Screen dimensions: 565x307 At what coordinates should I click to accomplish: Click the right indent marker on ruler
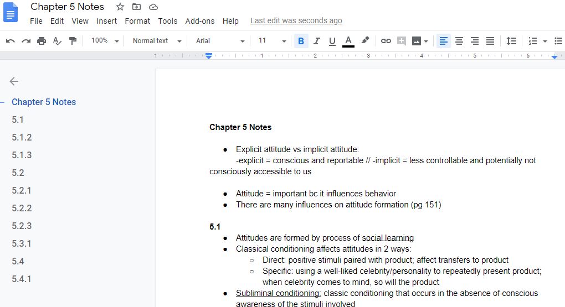pos(554,57)
